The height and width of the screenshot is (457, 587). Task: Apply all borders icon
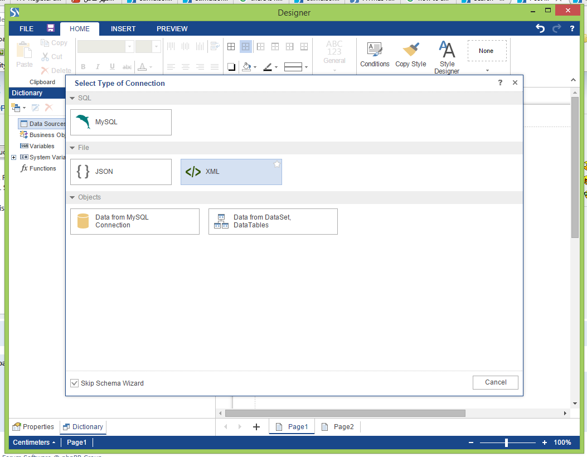click(231, 46)
